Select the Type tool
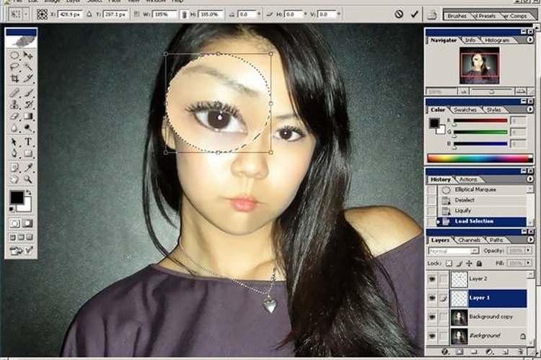The width and height of the screenshot is (541, 360). (x=28, y=142)
